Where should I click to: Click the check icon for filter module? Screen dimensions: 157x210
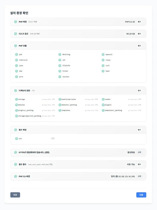(60, 71)
